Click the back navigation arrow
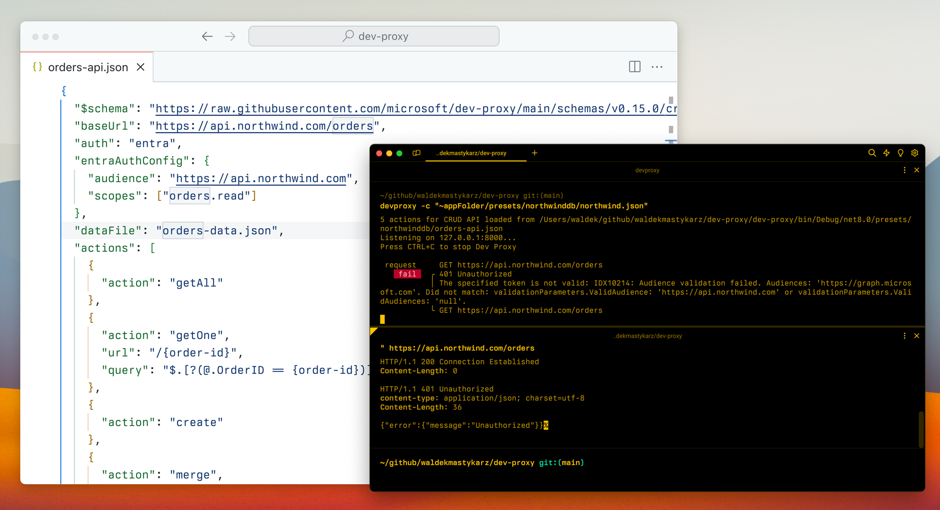The width and height of the screenshot is (940, 510). [207, 36]
